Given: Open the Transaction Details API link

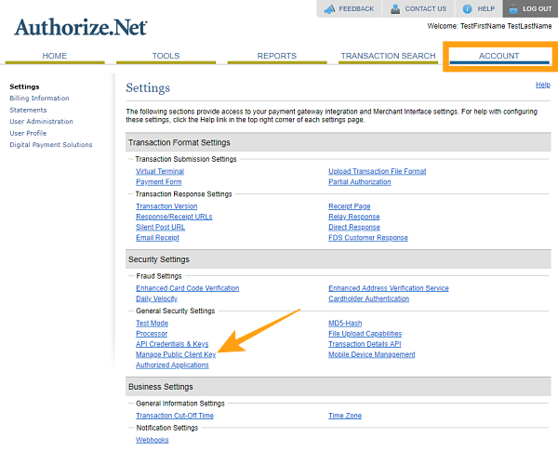Looking at the screenshot, I should pyautogui.click(x=365, y=344).
